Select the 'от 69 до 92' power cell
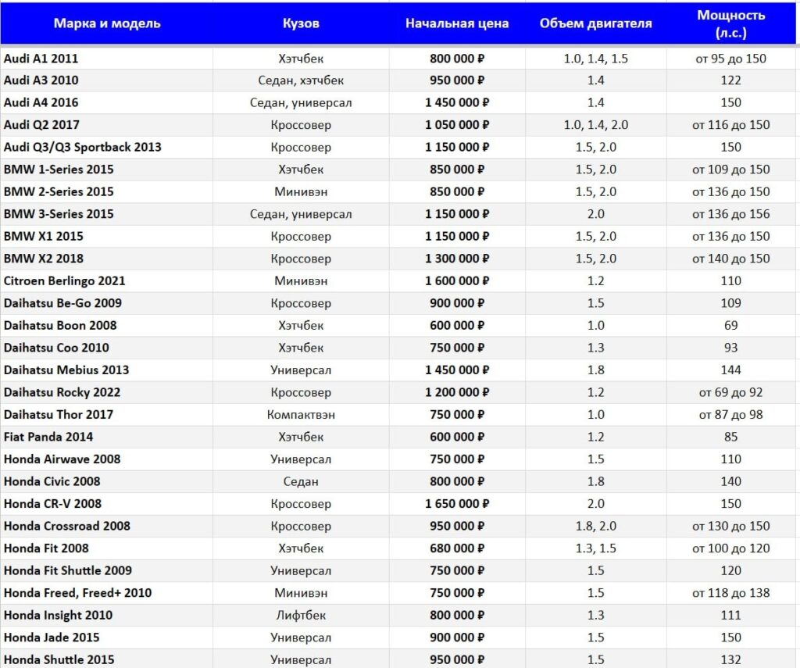The height and width of the screenshot is (668, 800). pos(731,392)
